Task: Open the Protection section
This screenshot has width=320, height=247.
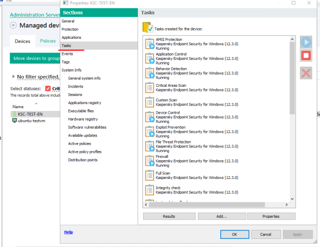Action: [70, 29]
